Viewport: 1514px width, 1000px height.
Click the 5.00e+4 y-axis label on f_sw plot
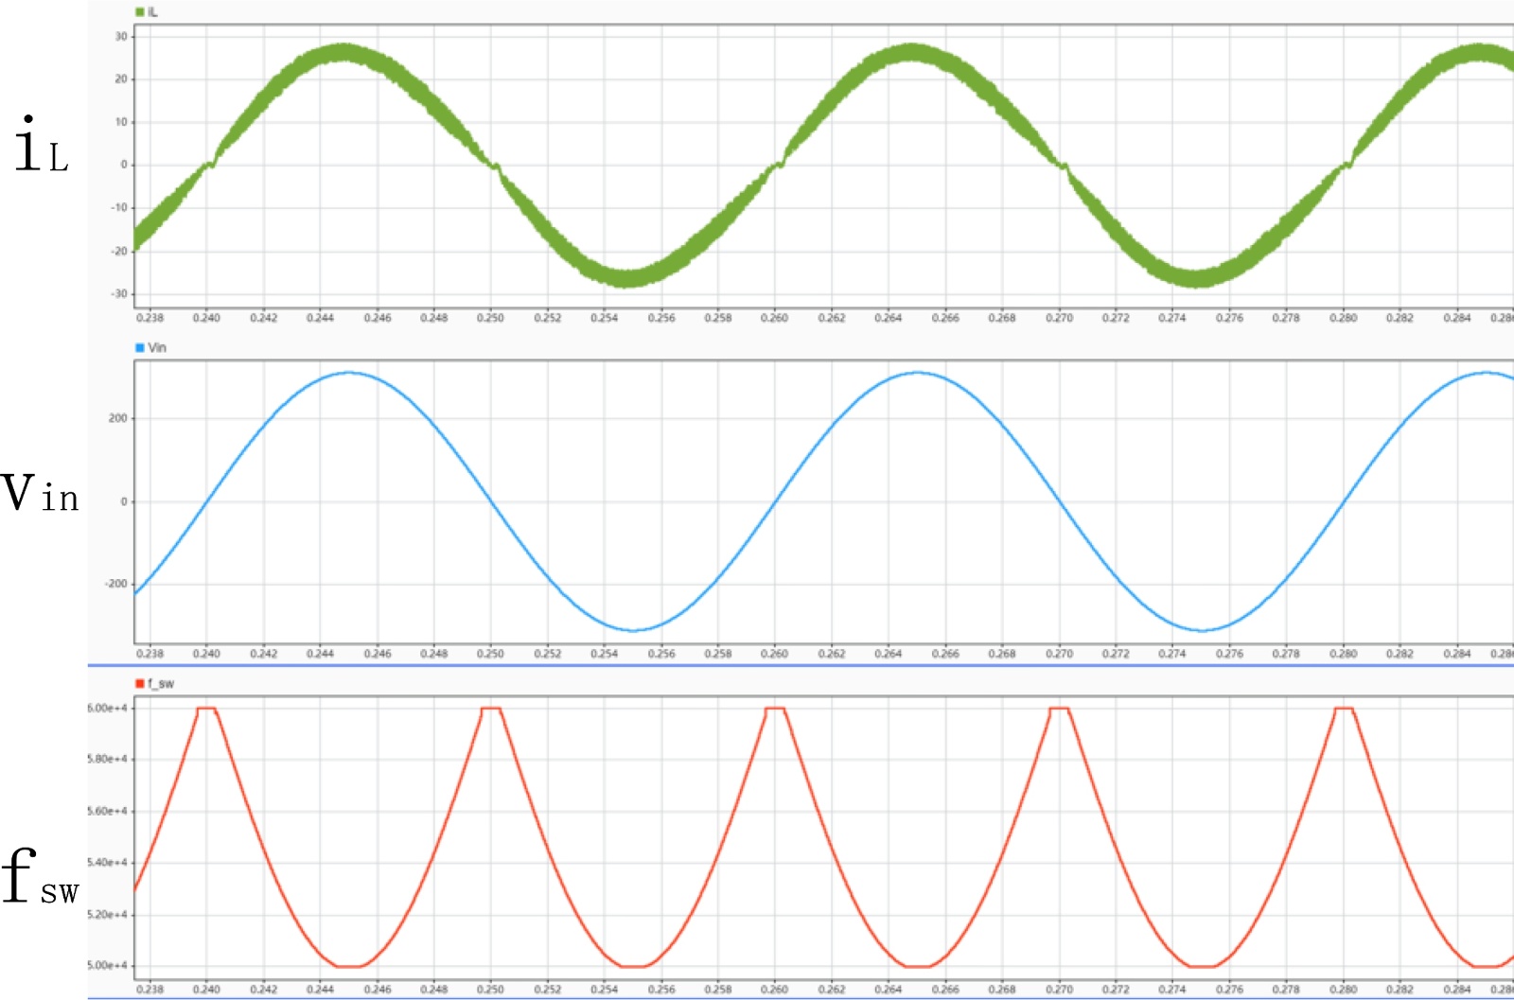pyautogui.click(x=107, y=966)
